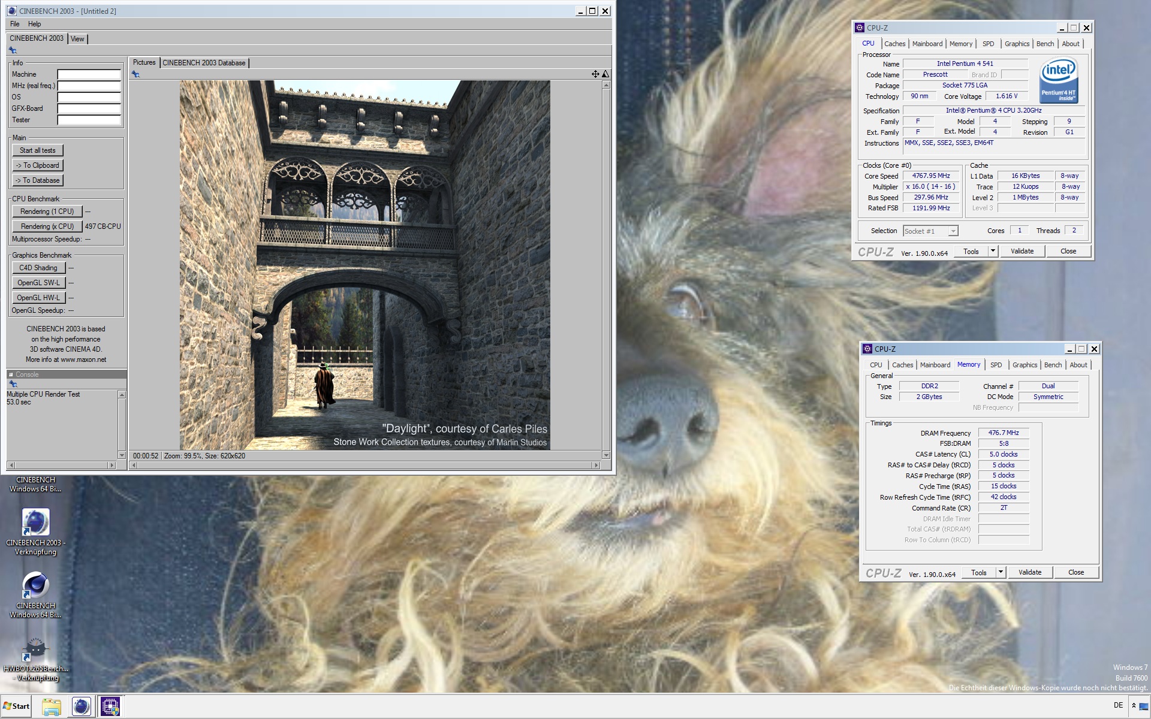Screen dimensions: 1151x719
Task: Open the Mainboard tab in the CPU-Z CPU window
Action: [927, 44]
